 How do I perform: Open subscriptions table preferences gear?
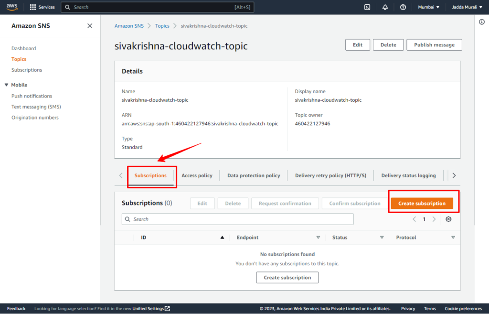(448, 219)
